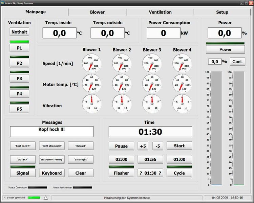Screen dimensions: 254x203
Task: Click the 01:30 time display
Action: (150, 132)
